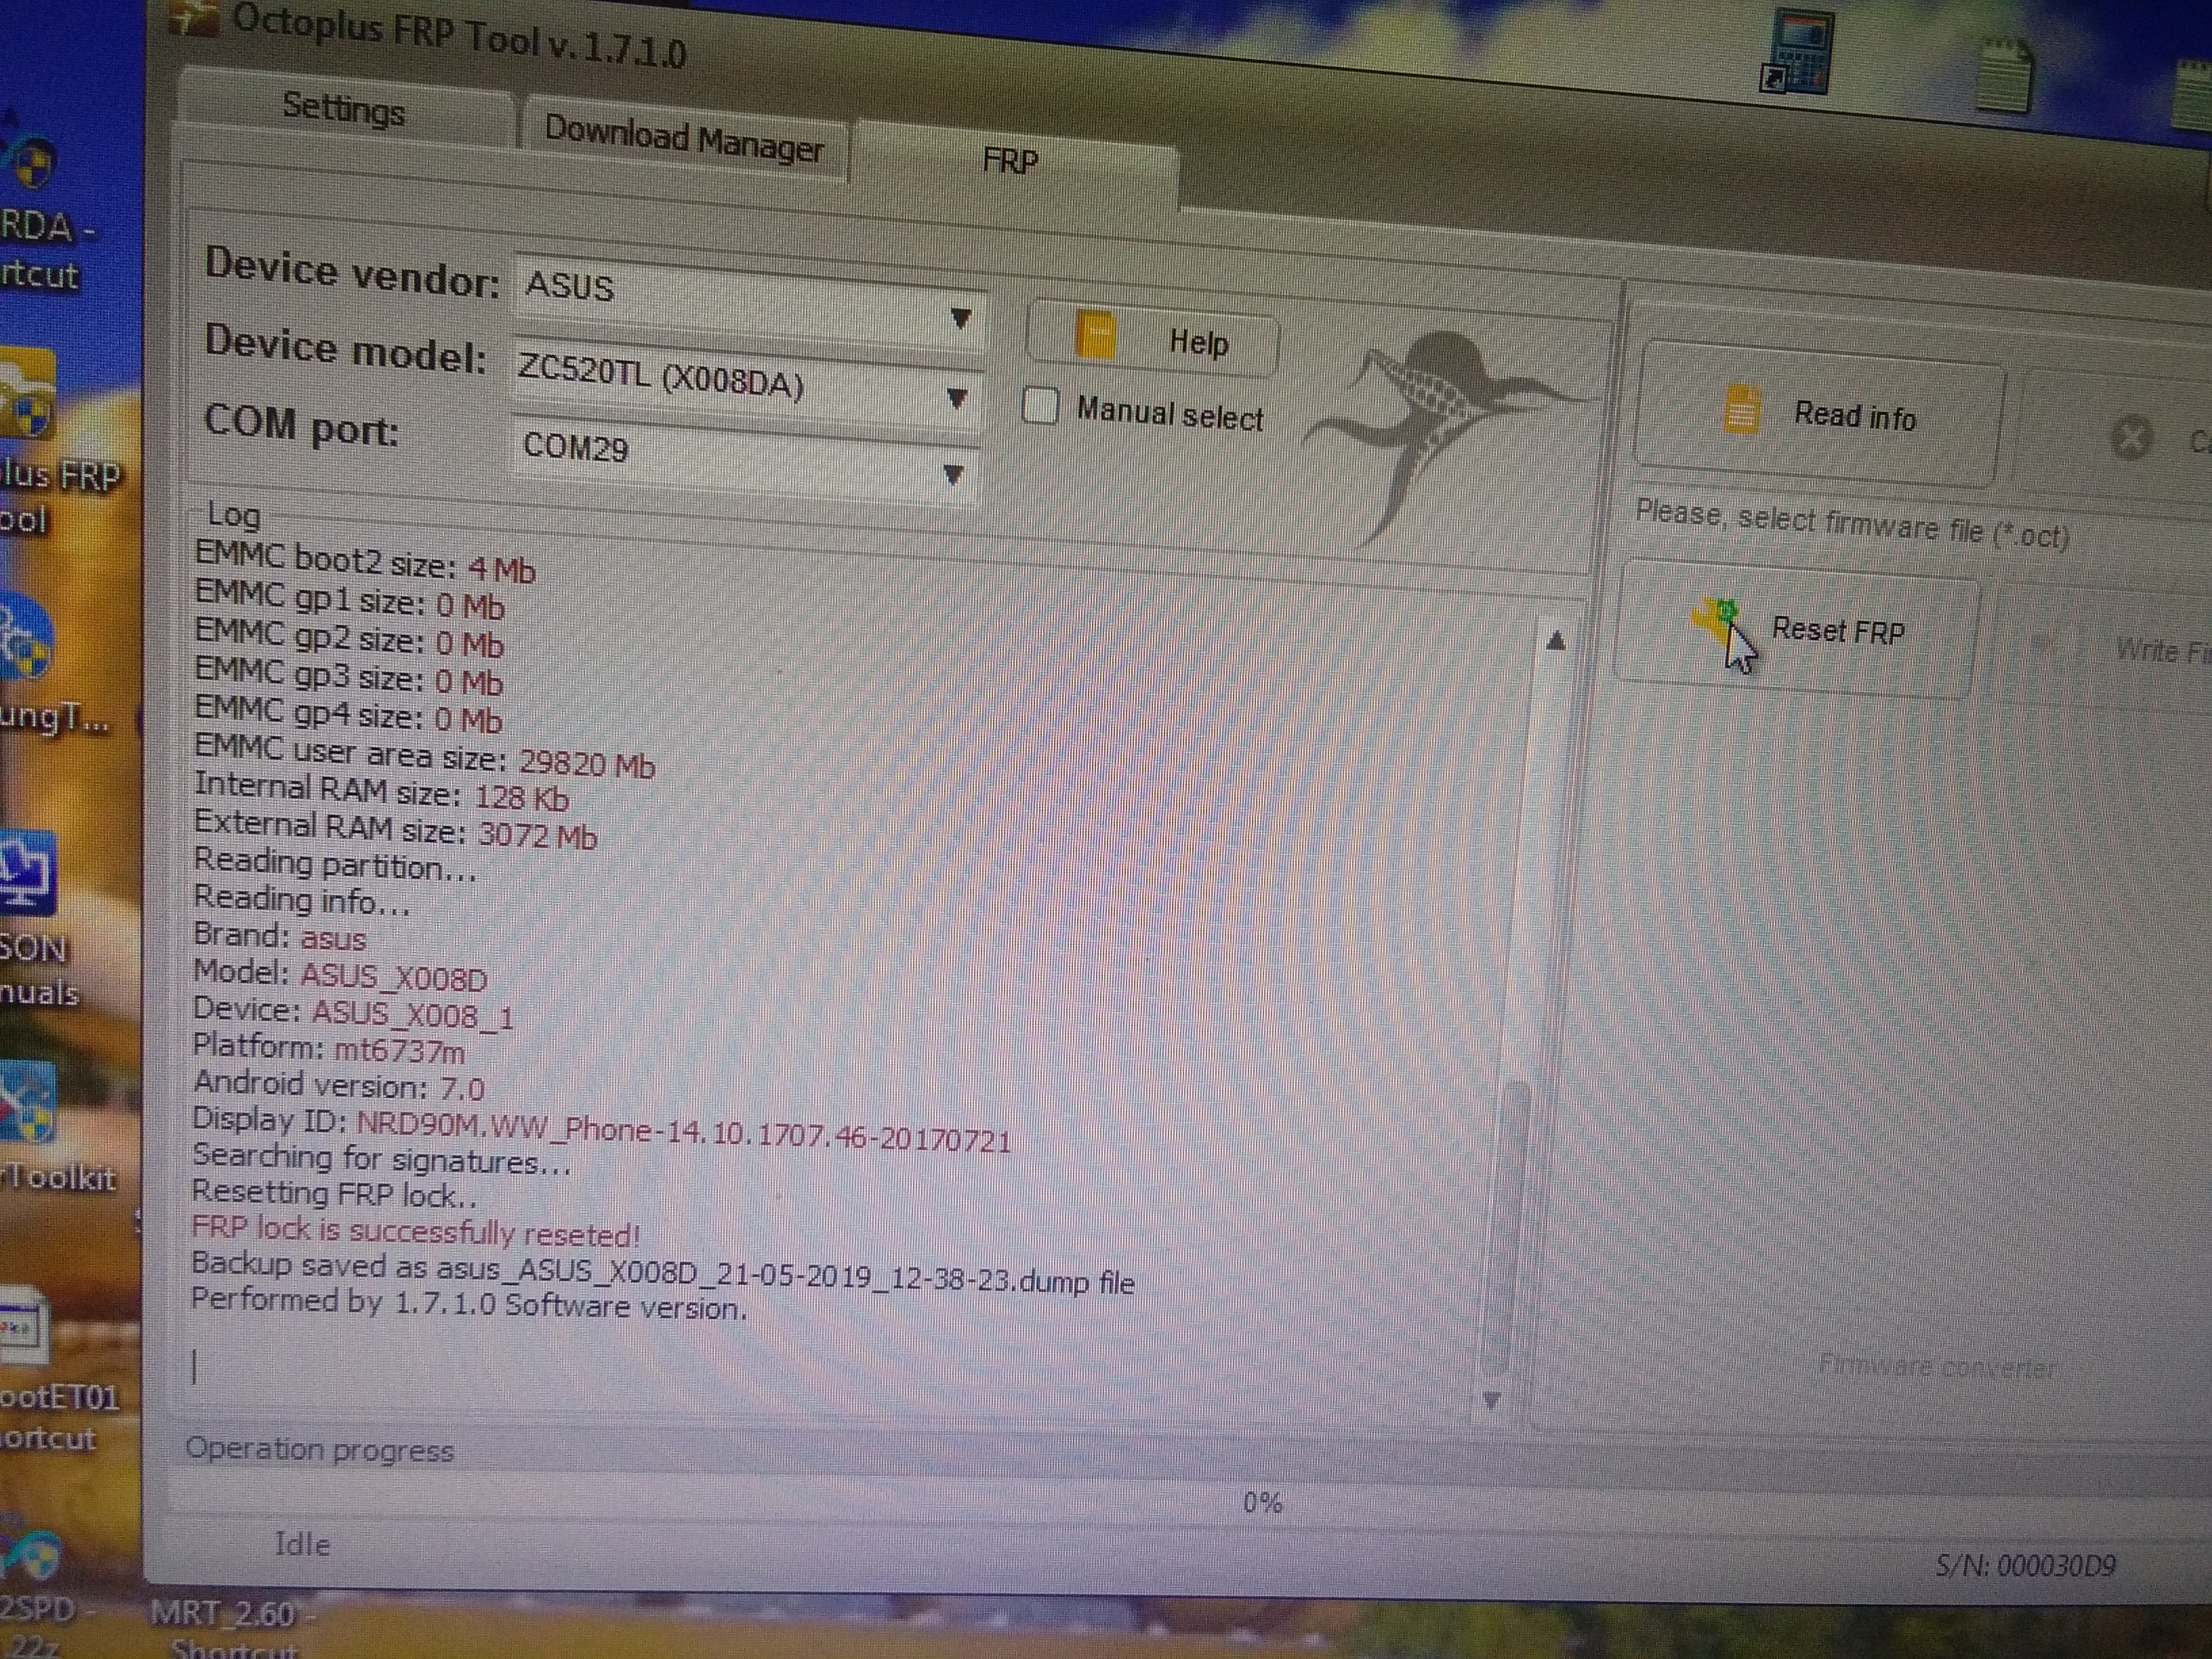Expand the Device model dropdown
This screenshot has height=1659, width=2212.
pos(956,398)
